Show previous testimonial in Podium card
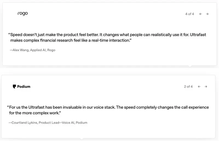This screenshot has width=219, height=141. 199,87
